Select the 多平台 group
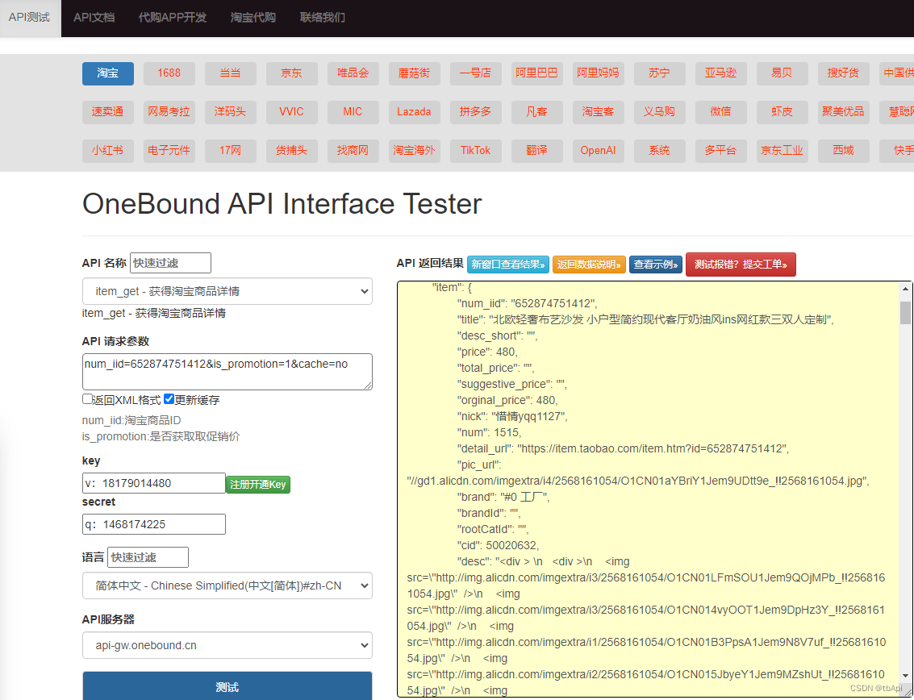 [721, 151]
